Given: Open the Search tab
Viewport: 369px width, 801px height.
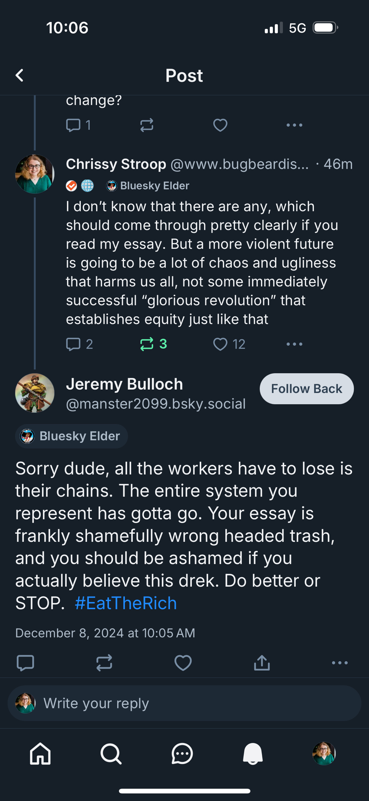Looking at the screenshot, I should coord(111,754).
